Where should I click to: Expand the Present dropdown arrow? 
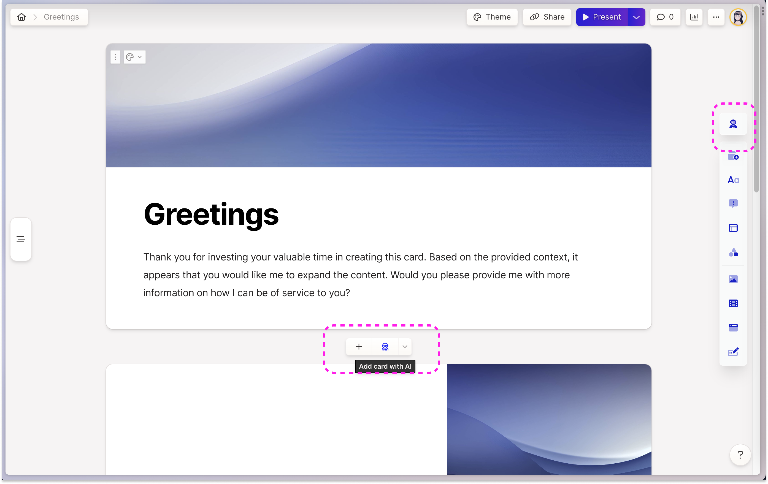[636, 17]
